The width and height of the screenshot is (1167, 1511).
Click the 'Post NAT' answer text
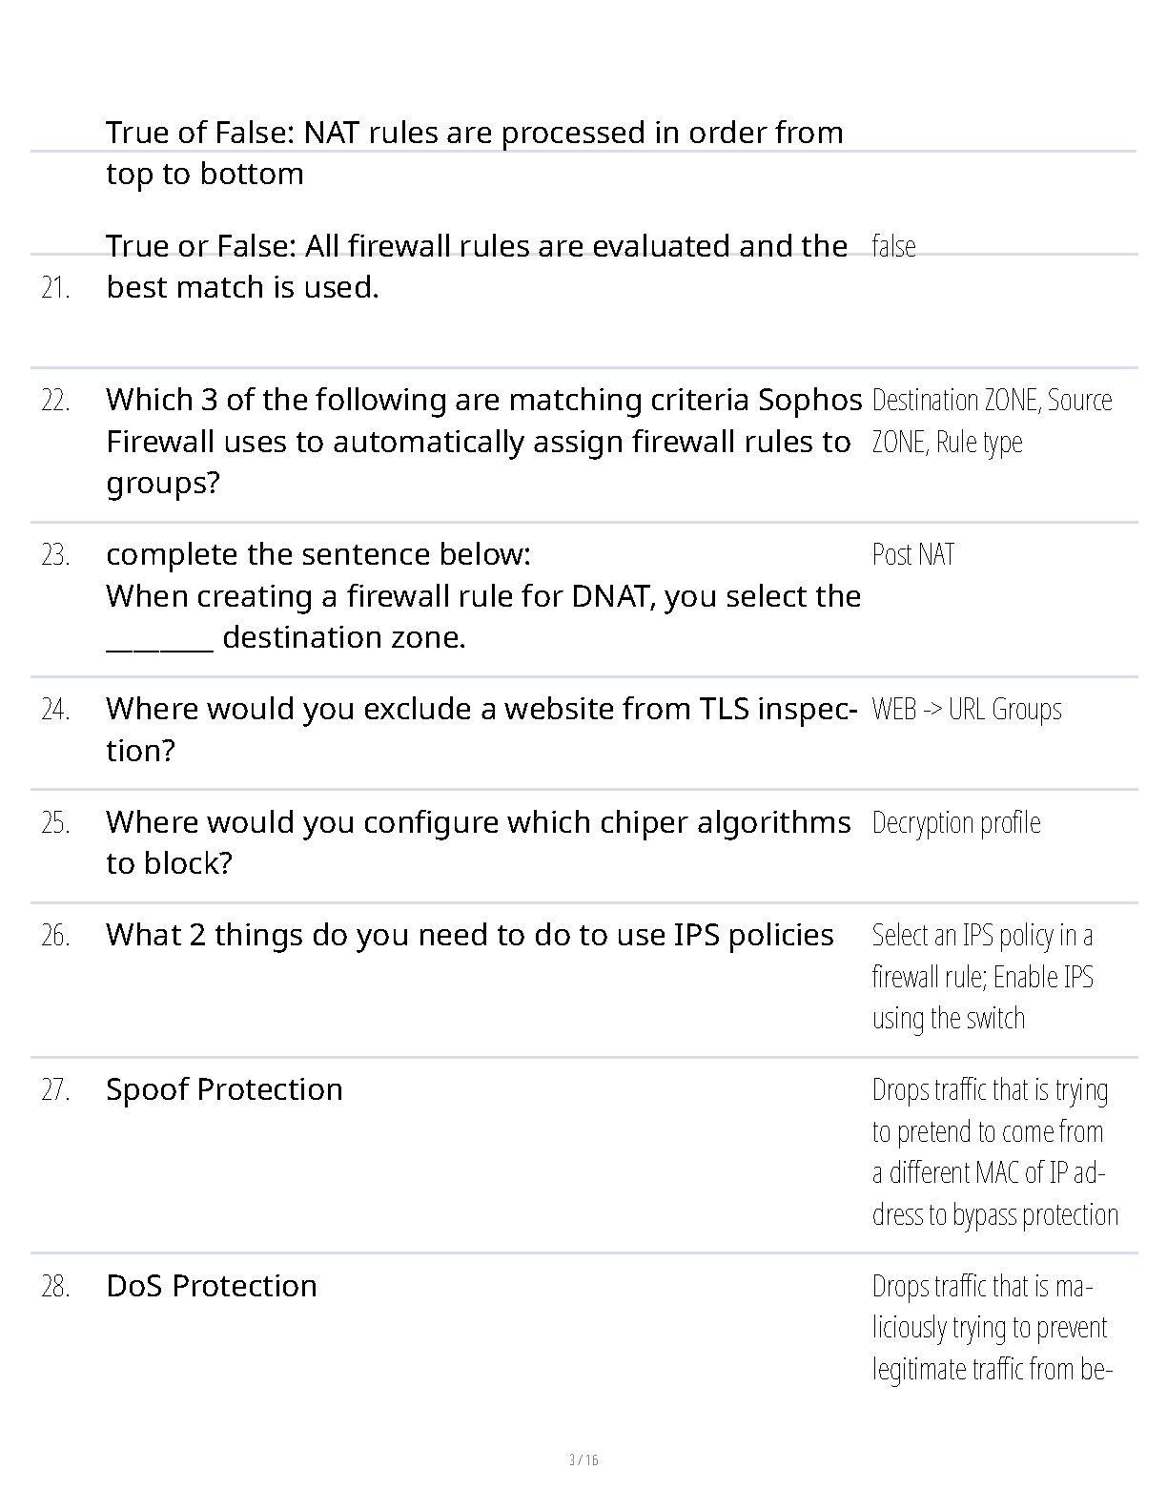pos(912,555)
